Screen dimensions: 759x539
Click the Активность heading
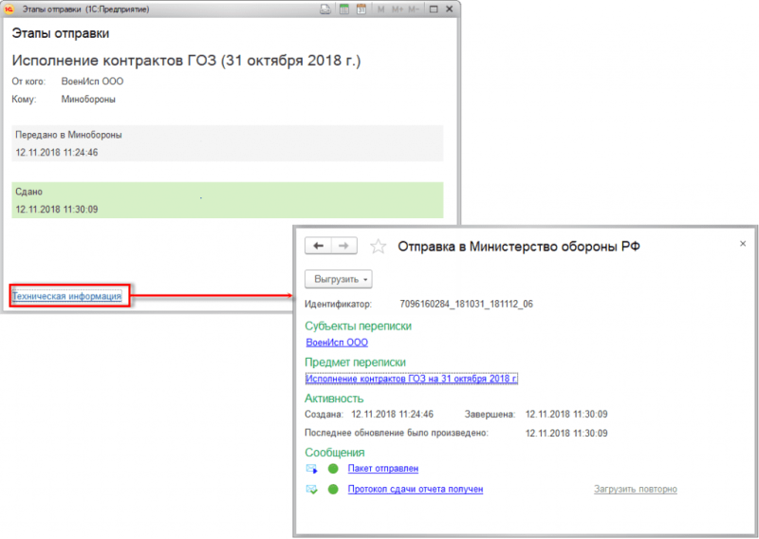click(334, 399)
